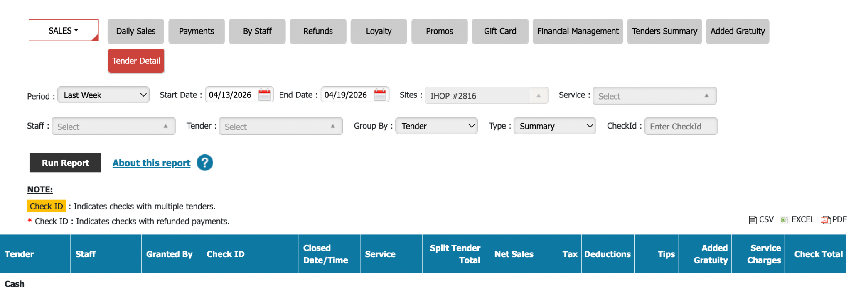Expand the Period dropdown showing Last Week

click(x=103, y=95)
